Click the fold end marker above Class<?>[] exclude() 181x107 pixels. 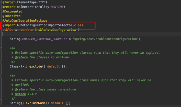(1, 62)
